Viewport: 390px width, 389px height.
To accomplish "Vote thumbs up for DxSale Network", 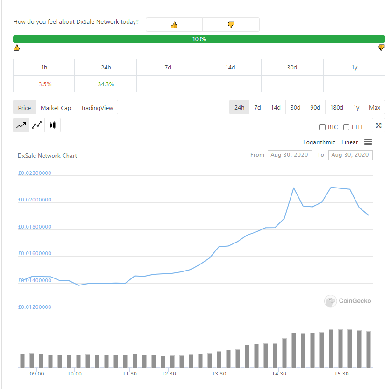I will (x=174, y=25).
